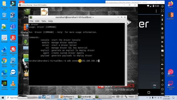Click the Genymotion back triangle button
177x100 pixels.
click(x=162, y=80)
